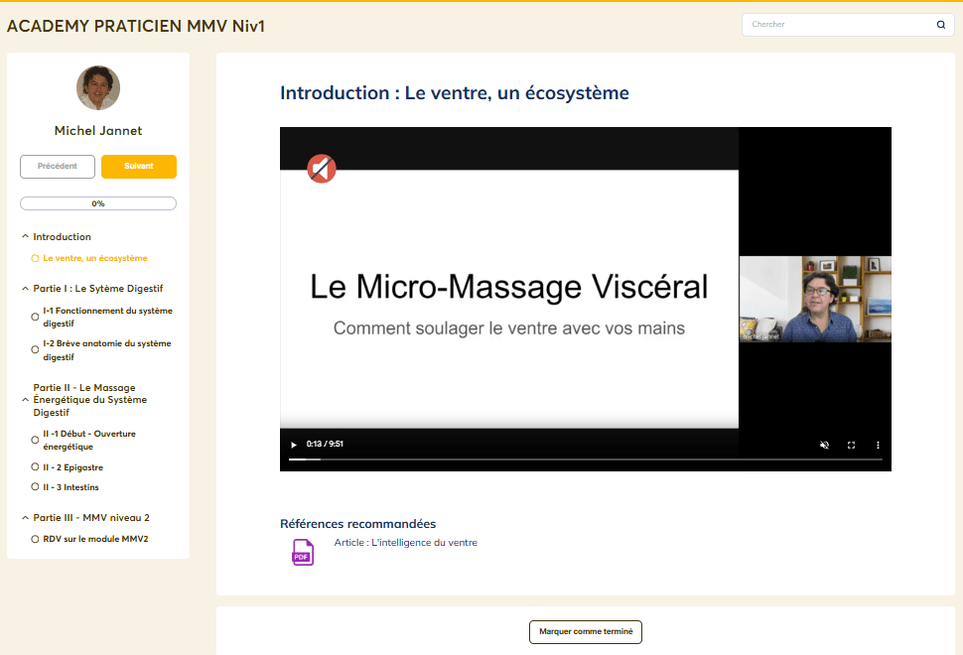Open lesson II - 2 Epigastre

point(73,467)
